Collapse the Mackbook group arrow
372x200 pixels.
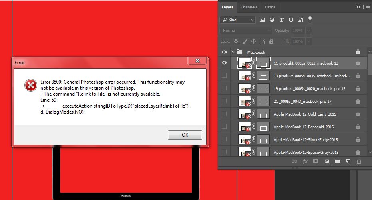click(233, 52)
